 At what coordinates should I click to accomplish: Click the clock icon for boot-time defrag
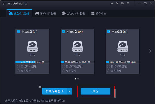[64, 13]
